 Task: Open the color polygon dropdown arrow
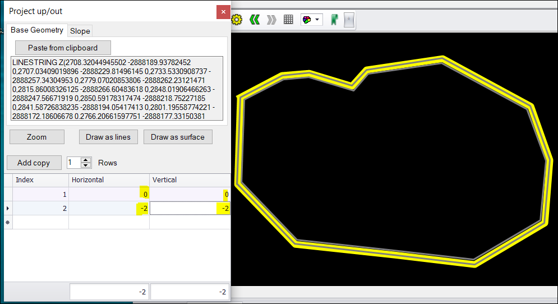tap(318, 20)
